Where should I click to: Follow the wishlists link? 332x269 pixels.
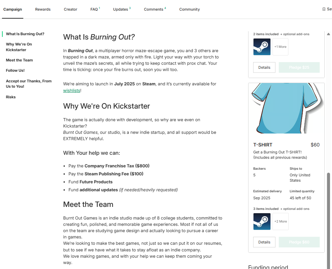point(72,90)
